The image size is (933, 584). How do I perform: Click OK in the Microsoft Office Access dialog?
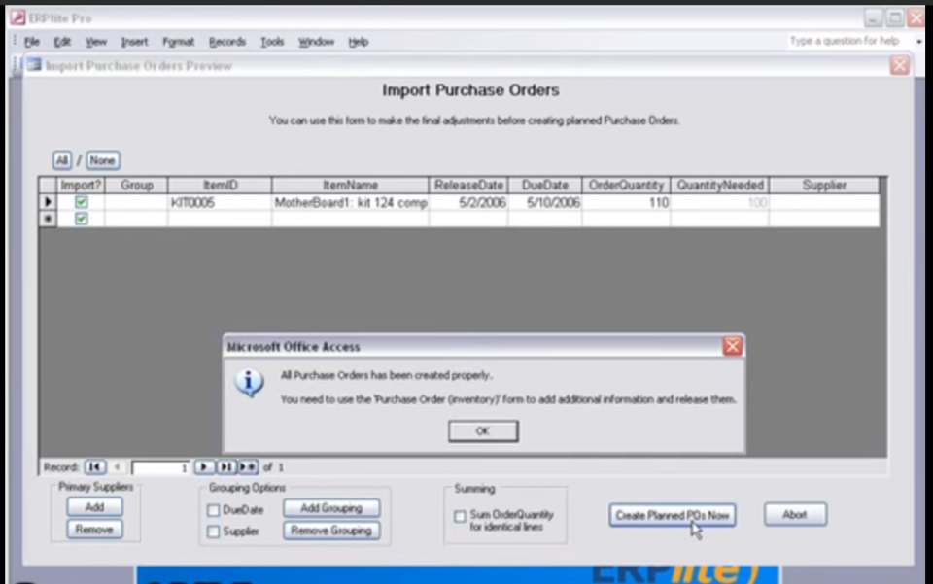pyautogui.click(x=483, y=431)
